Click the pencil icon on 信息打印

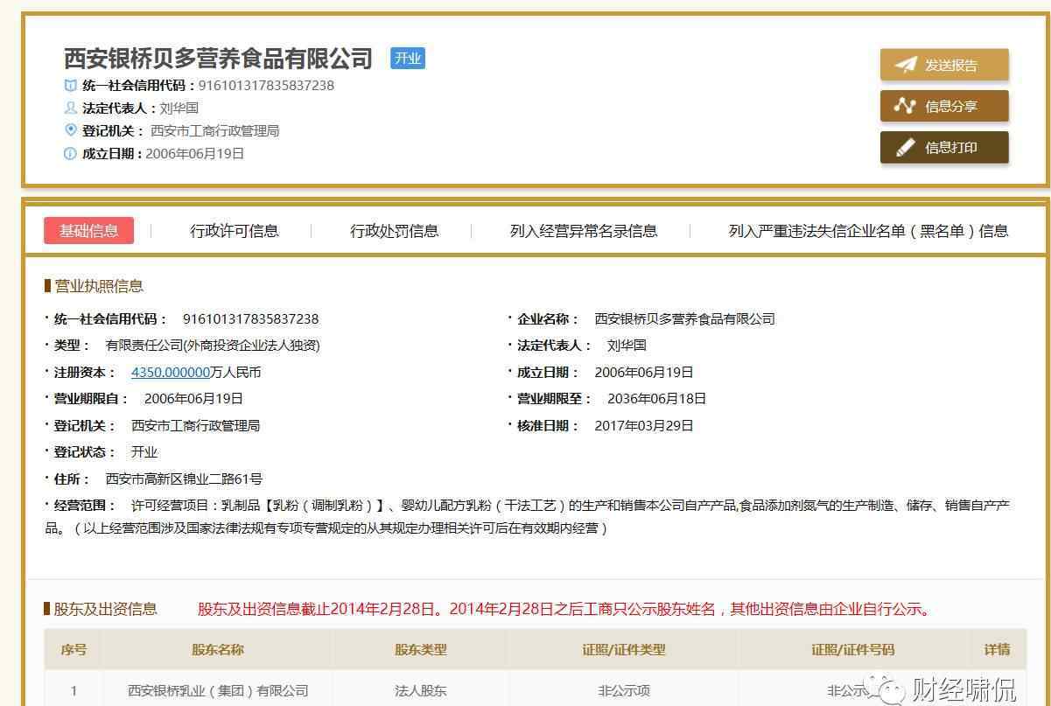(x=906, y=148)
